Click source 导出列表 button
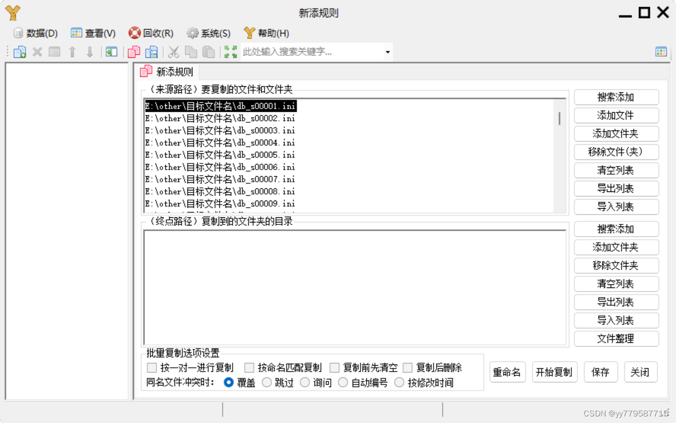 coord(616,188)
